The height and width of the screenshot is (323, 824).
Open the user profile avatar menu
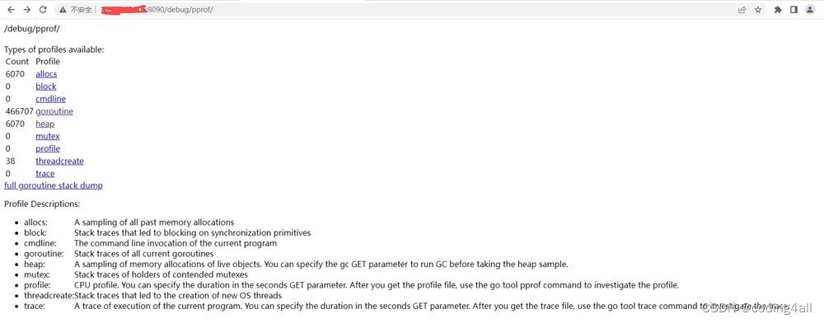(x=810, y=9)
